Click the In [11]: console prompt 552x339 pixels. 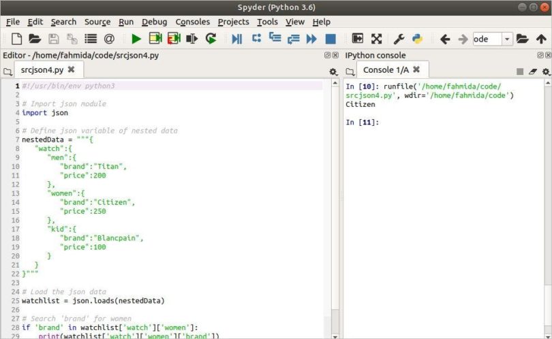362,122
